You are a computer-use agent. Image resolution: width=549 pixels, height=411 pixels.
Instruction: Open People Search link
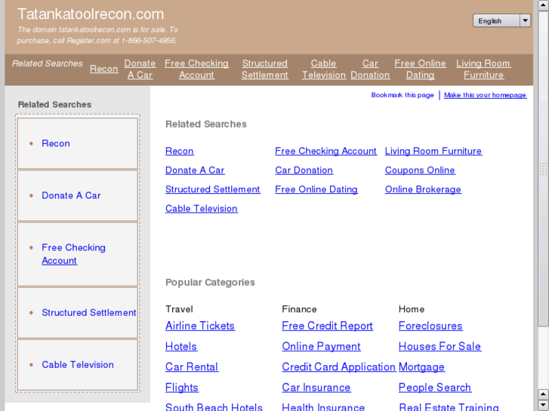pos(435,388)
